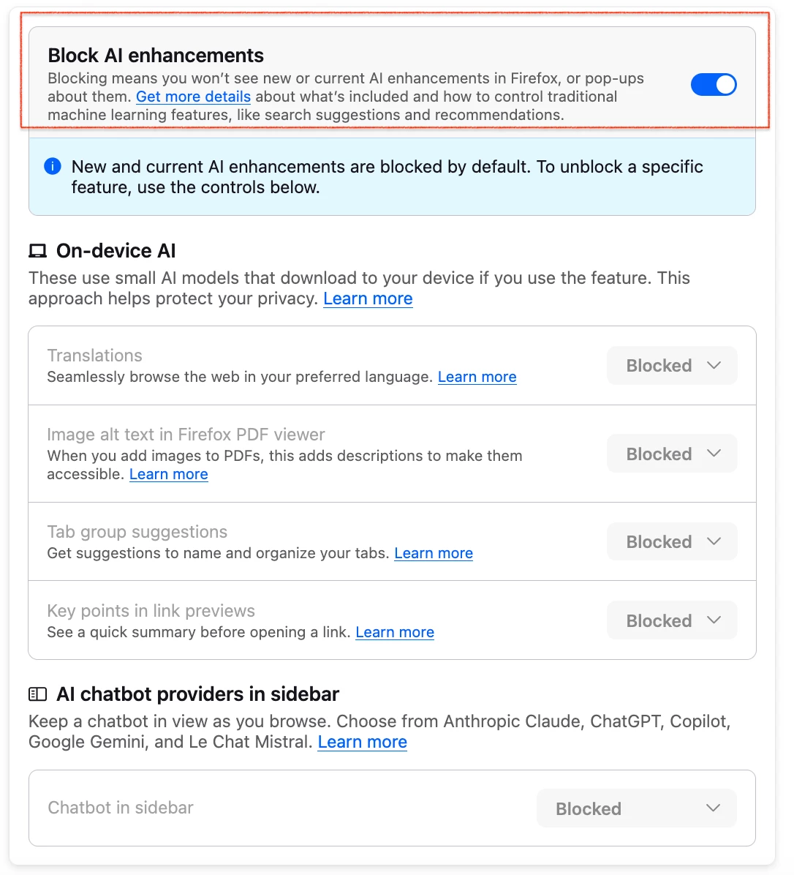Click Learn more for Tab group suggestions
794x875 pixels.
pyautogui.click(x=434, y=553)
